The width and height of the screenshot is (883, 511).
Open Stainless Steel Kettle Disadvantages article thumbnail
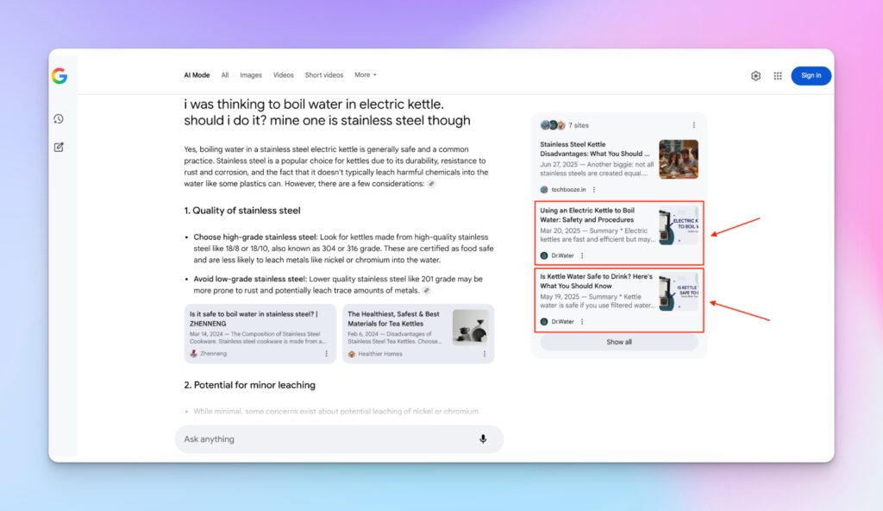[678, 159]
